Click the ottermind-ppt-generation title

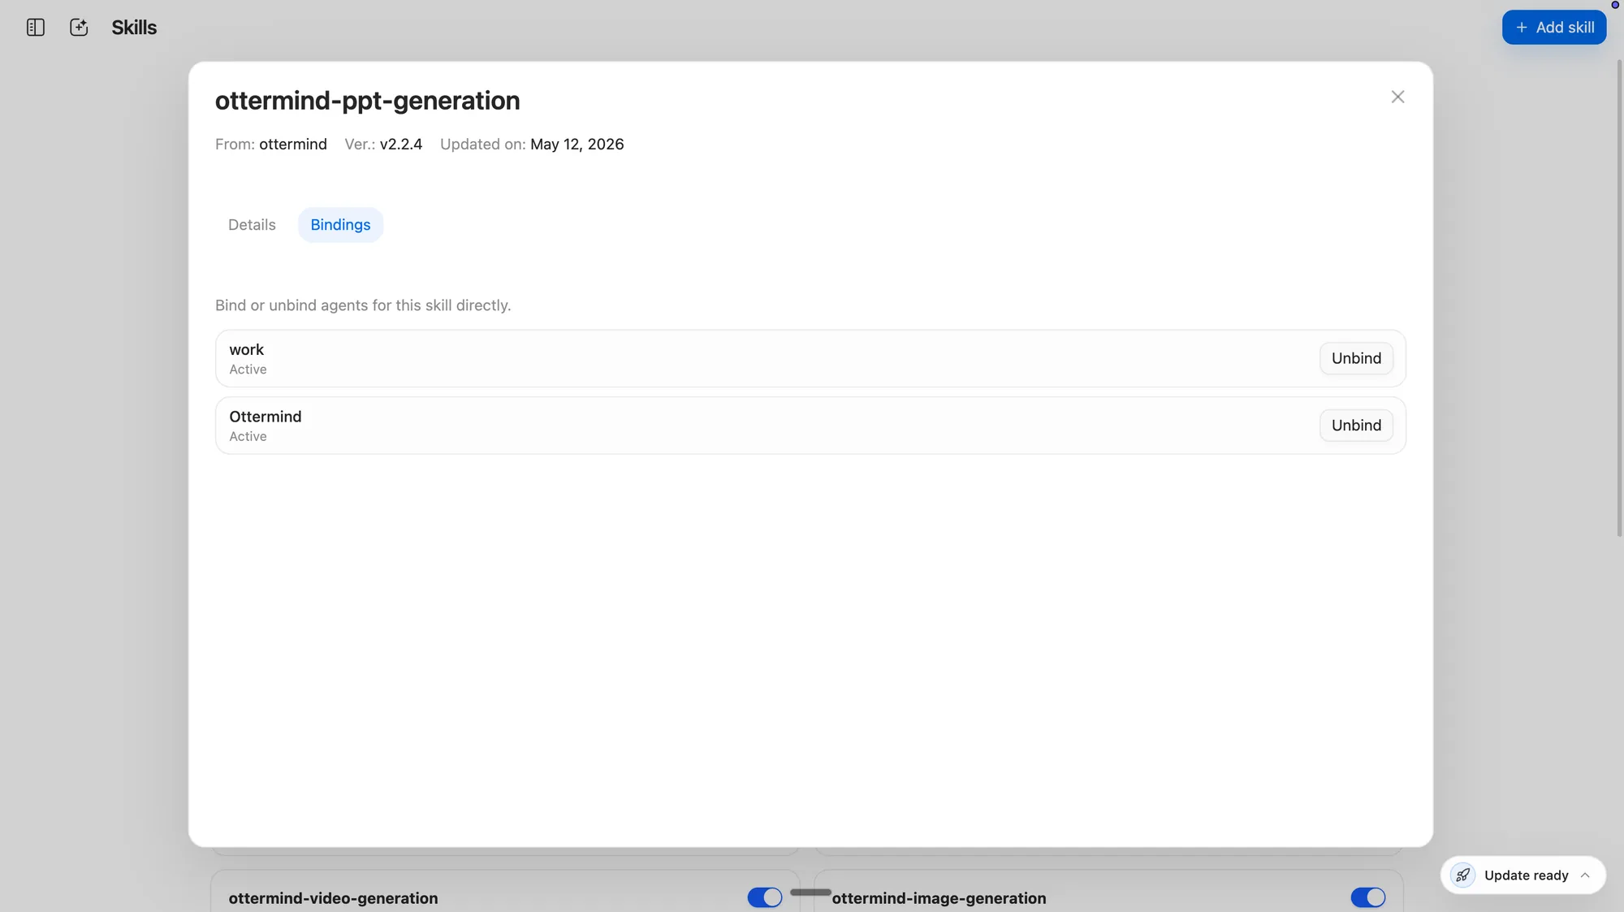[368, 101]
